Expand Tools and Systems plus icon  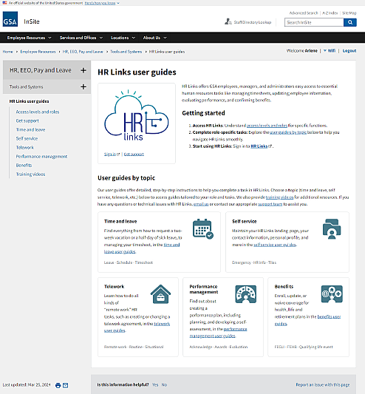pos(83,87)
